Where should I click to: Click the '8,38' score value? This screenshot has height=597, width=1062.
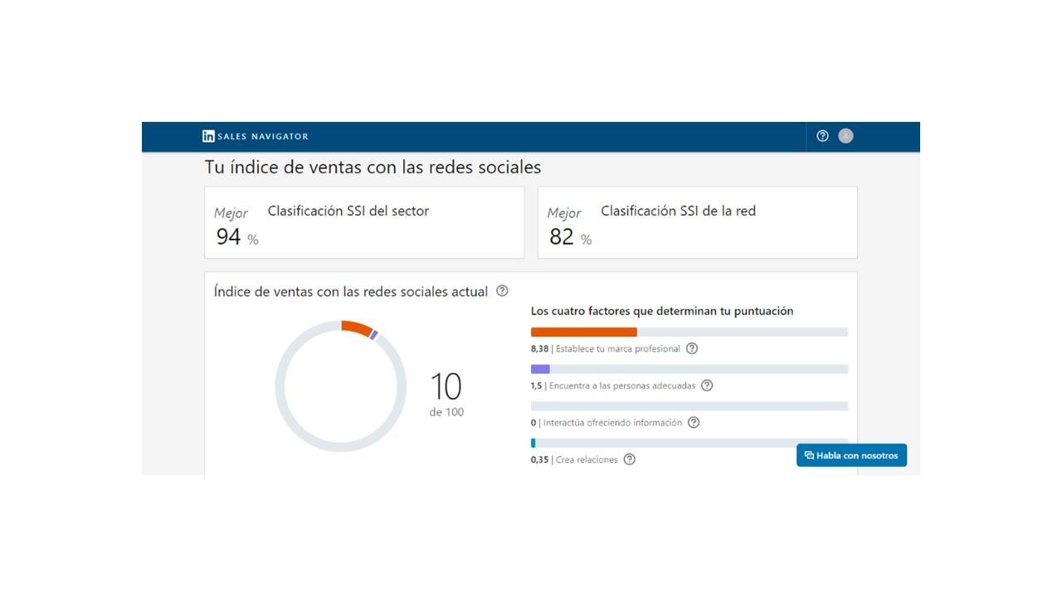point(540,349)
